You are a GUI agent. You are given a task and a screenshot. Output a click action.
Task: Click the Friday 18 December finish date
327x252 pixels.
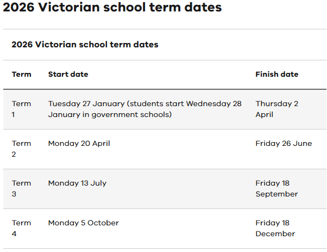(275, 228)
